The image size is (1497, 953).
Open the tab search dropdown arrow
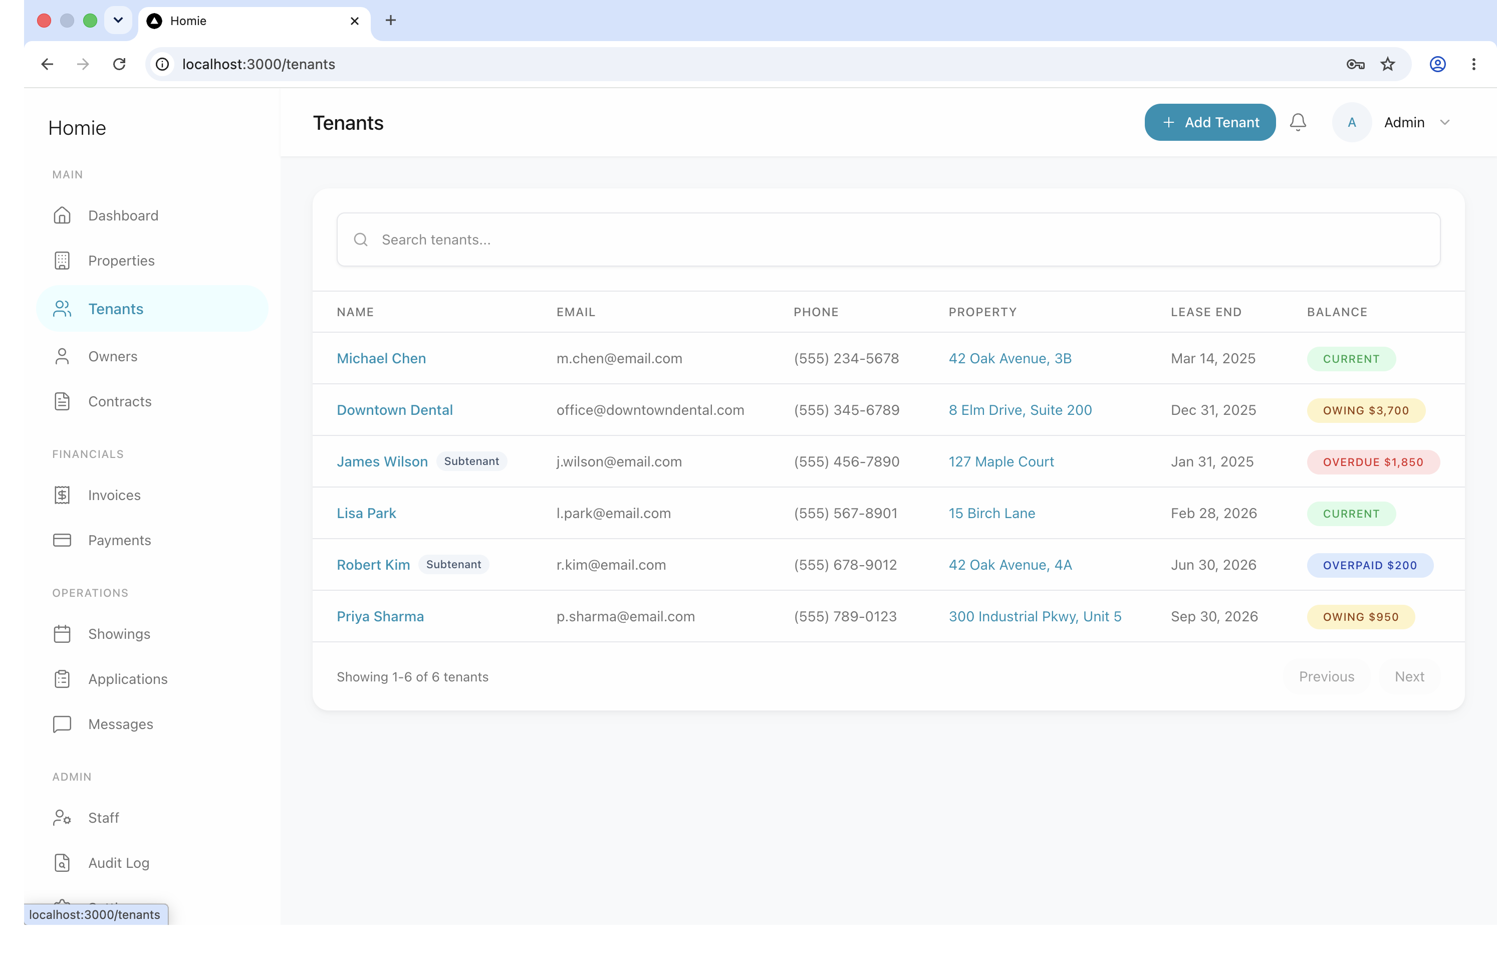tap(118, 21)
